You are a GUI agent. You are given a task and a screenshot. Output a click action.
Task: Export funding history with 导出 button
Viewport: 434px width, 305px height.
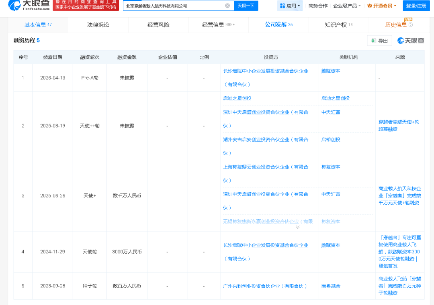[x=380, y=41]
